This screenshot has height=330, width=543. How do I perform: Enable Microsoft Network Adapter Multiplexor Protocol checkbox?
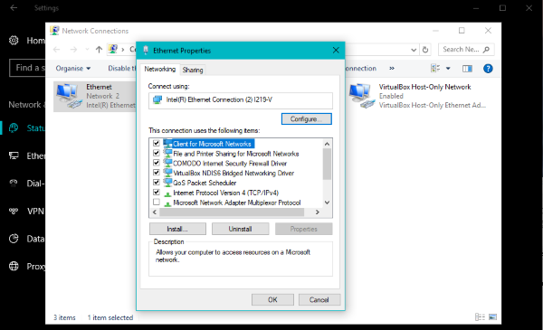coord(157,202)
